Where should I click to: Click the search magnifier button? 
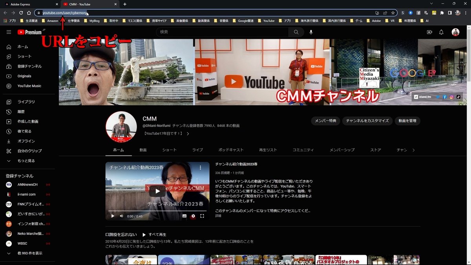(x=296, y=32)
